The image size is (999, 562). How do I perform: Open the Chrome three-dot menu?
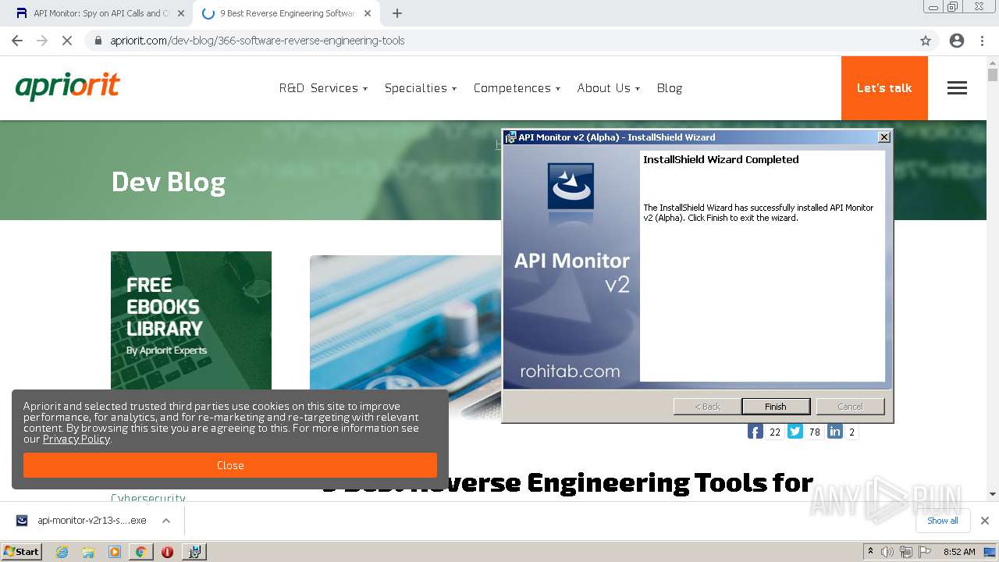(x=982, y=41)
